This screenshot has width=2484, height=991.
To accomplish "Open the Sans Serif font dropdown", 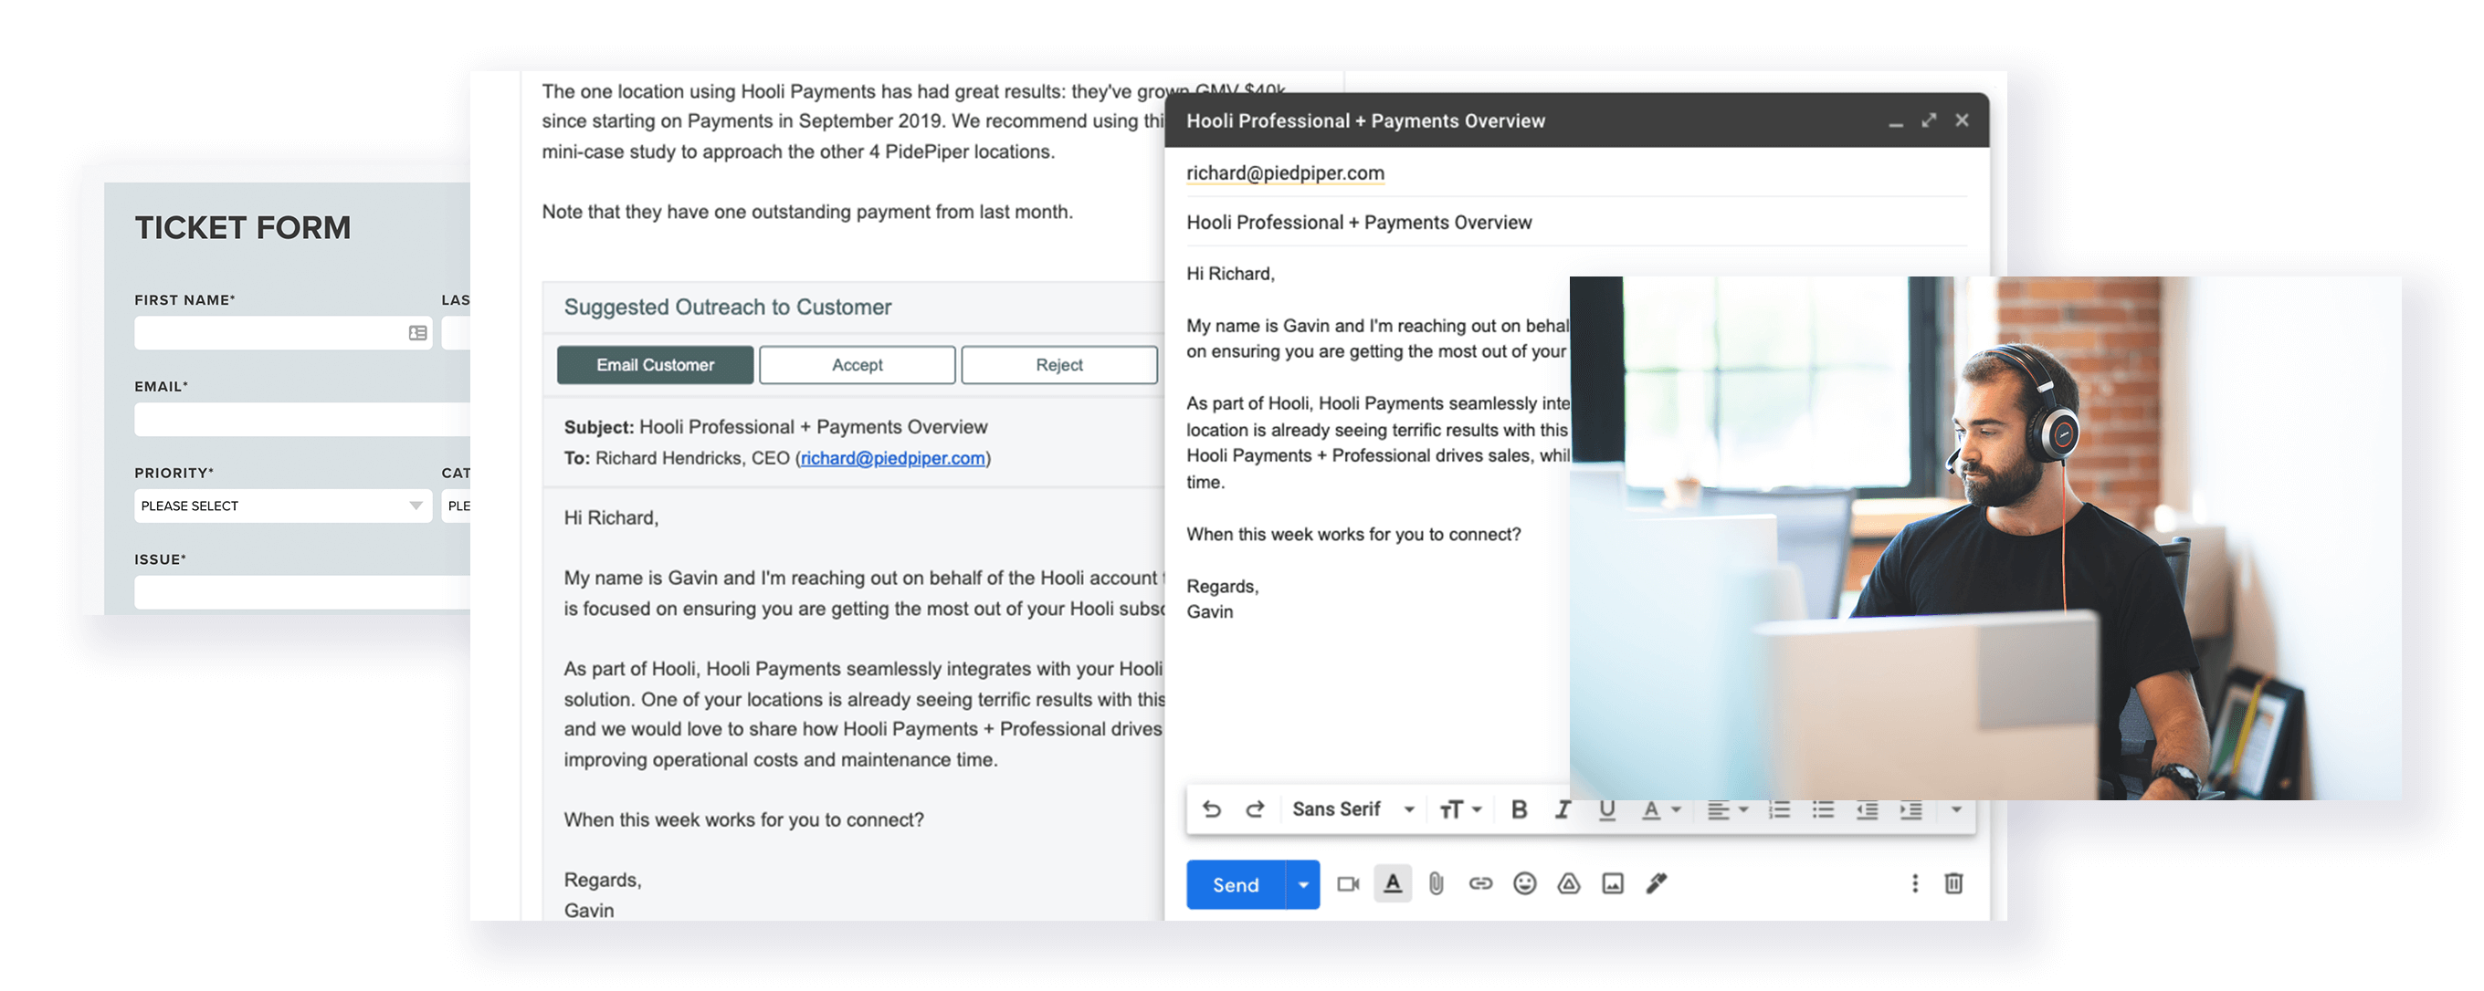I will tap(1353, 809).
